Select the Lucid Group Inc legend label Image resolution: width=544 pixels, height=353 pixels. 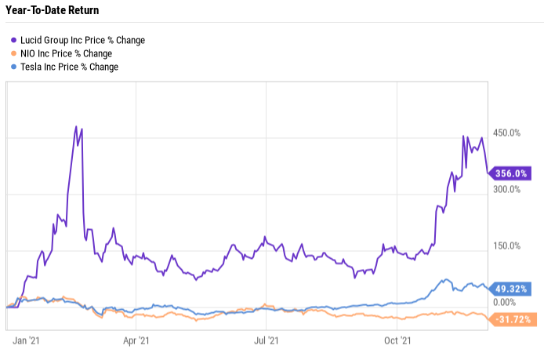pos(82,40)
